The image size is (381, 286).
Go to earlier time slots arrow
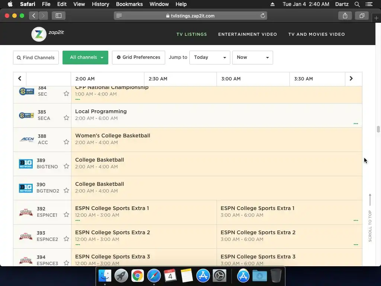(x=20, y=79)
